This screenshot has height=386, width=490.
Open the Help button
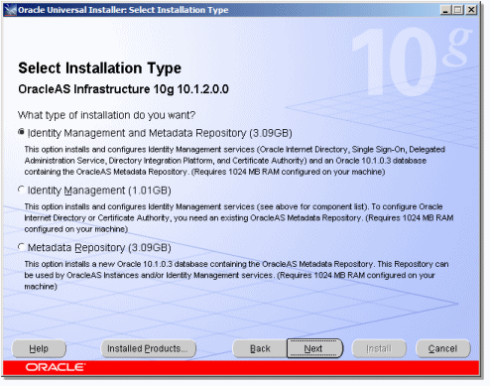(39, 348)
